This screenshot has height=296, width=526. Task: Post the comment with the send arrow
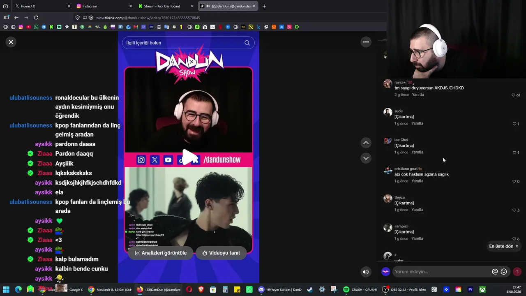tap(517, 272)
